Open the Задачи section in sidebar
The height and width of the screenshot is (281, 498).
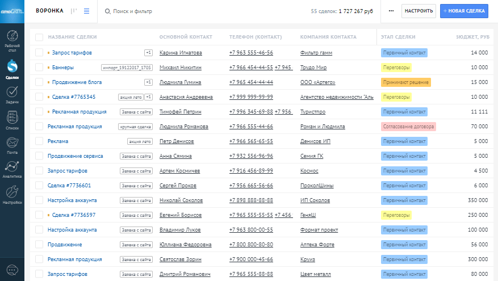(12, 94)
